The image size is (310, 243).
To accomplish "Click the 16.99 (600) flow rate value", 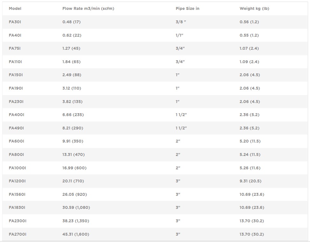I will point(74,168).
